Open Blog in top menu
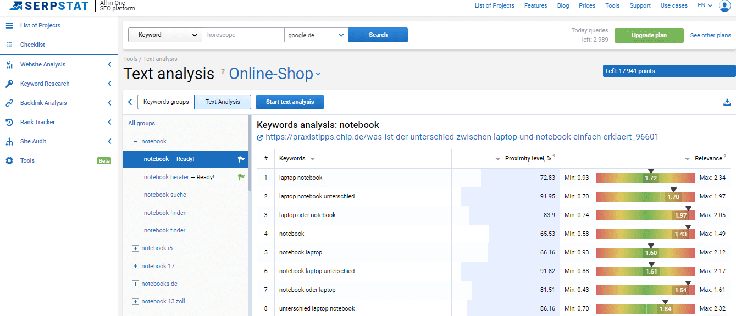736x316 pixels. [563, 5]
